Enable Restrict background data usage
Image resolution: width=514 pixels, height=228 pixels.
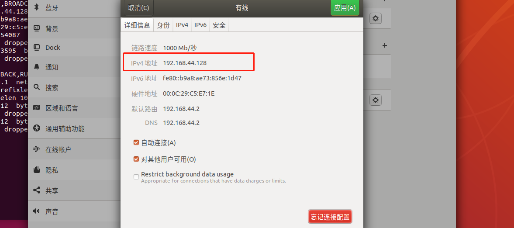click(x=136, y=177)
